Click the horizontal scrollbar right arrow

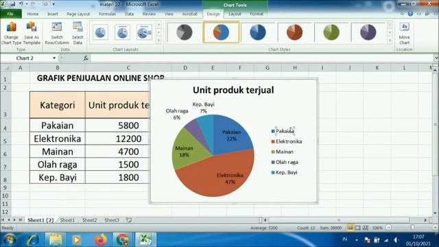[x=426, y=220]
